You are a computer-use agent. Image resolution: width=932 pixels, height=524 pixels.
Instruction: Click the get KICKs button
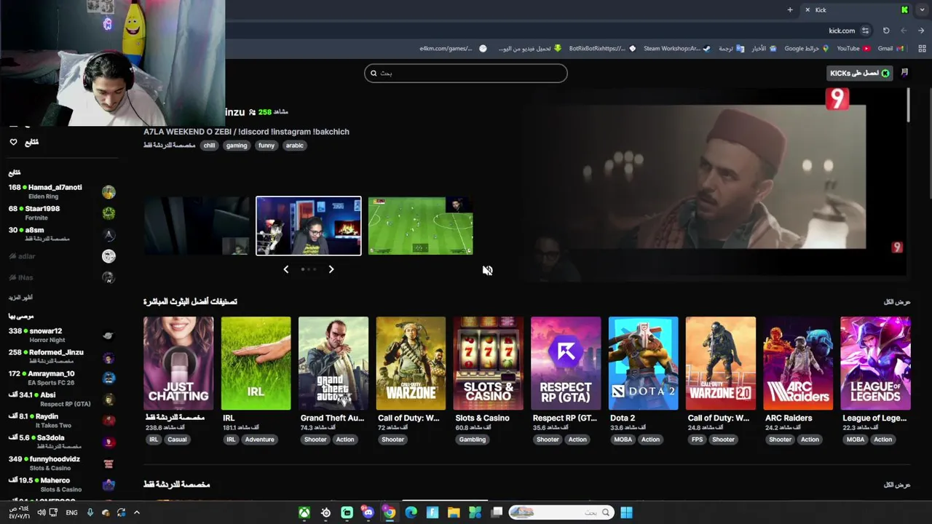coord(860,73)
